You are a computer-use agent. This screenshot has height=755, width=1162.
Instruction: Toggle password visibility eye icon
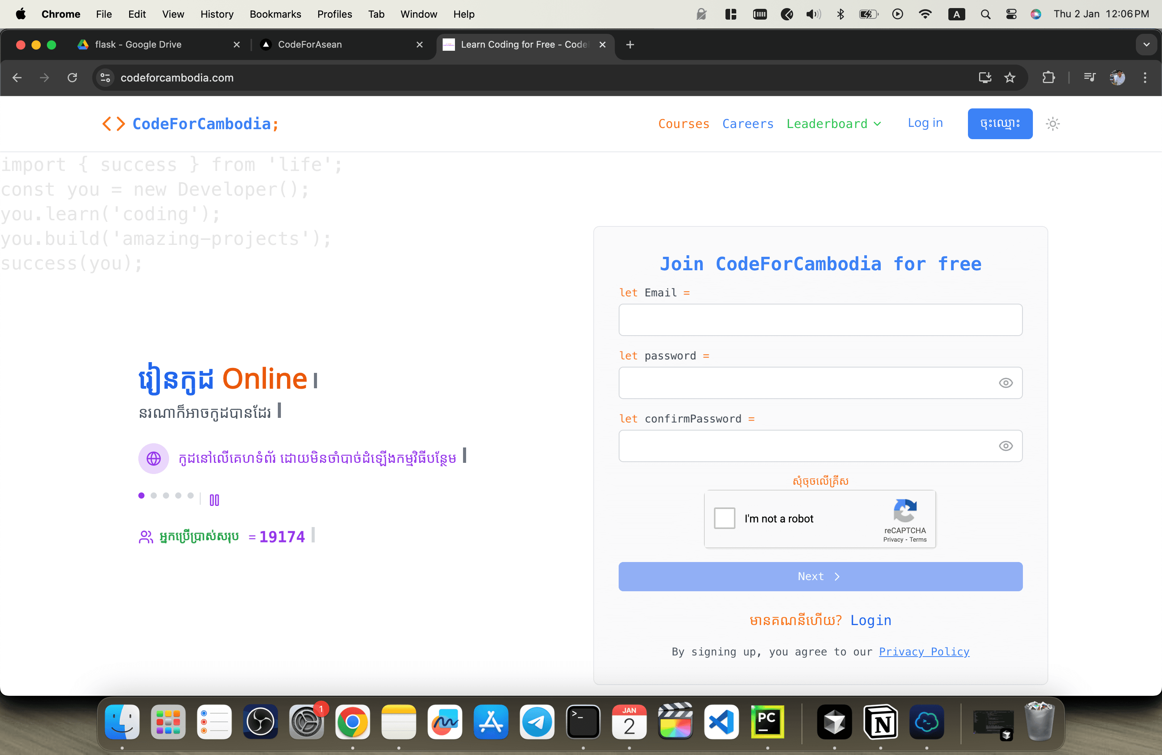click(x=1005, y=383)
